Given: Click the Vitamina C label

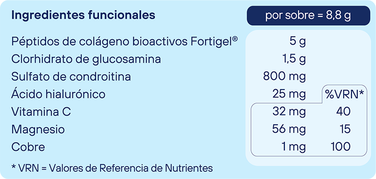Looking at the screenshot, I should [41, 112].
